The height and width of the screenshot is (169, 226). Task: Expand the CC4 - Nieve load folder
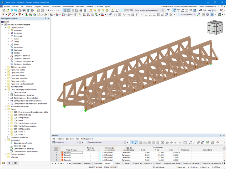8,120
